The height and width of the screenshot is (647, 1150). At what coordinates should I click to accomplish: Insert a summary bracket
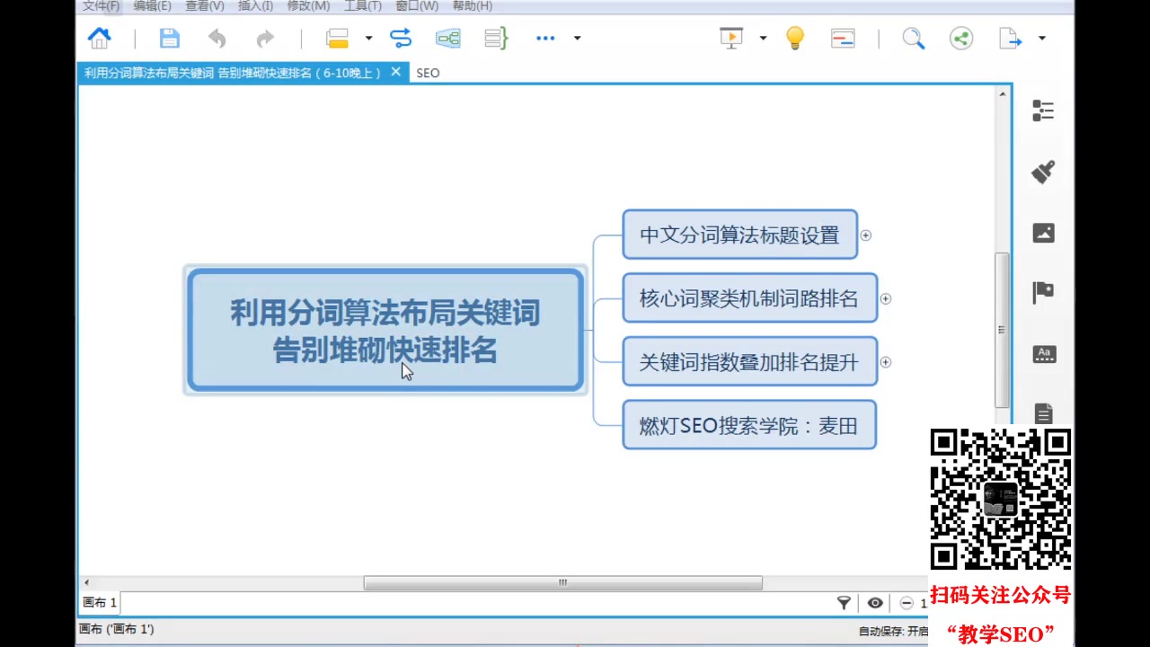[x=496, y=38]
